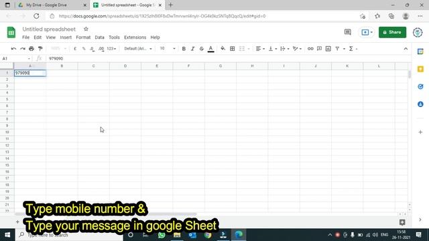Toggle italic formatting
This screenshot has height=241, width=429.
192,49
